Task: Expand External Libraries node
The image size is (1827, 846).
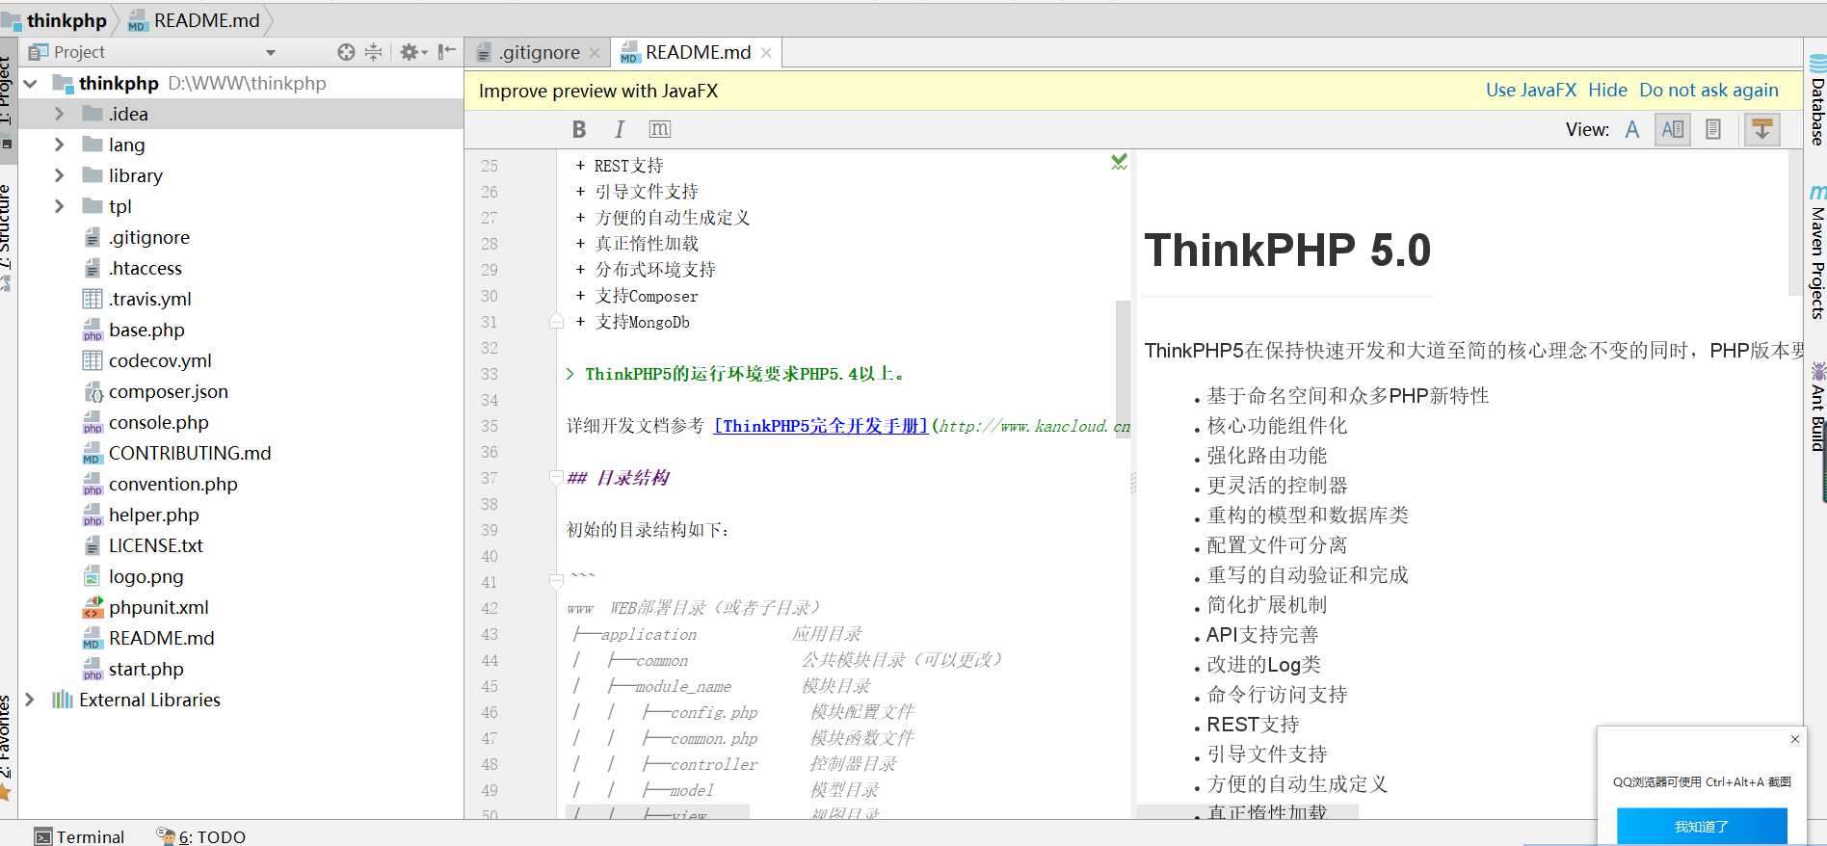Action: (x=31, y=700)
